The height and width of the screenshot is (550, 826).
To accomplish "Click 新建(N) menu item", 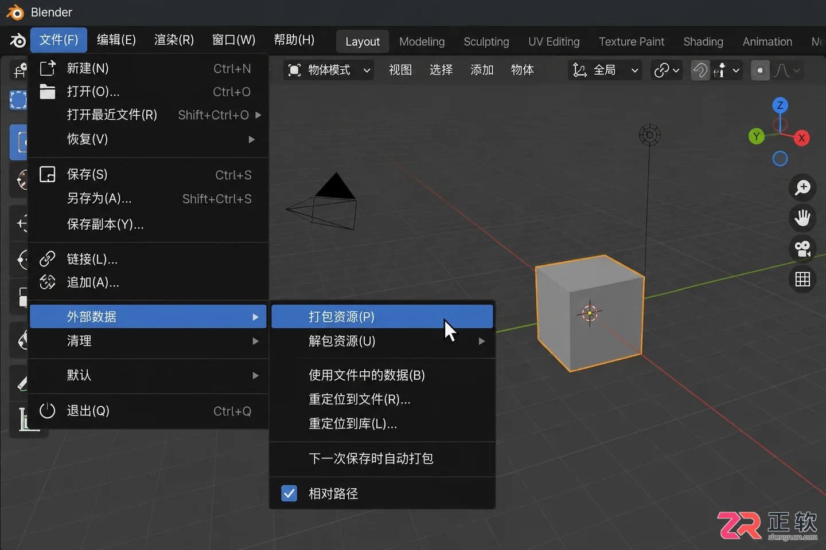I will point(148,69).
